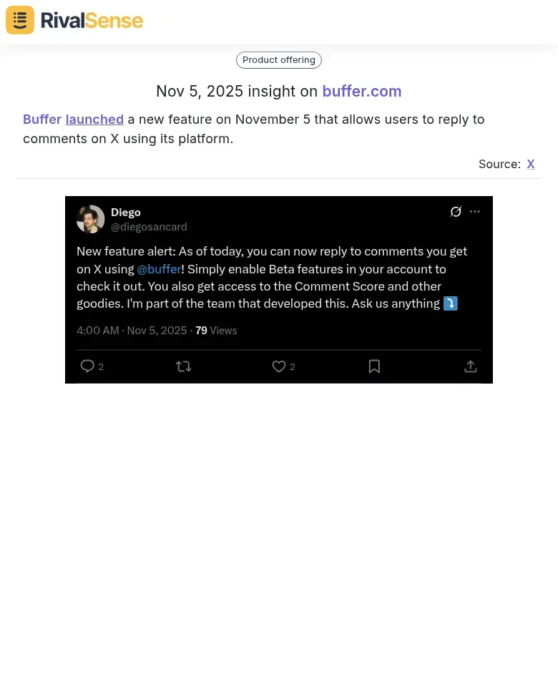Open the 'launched' hyperlink
This screenshot has height=687, width=558.
(x=94, y=119)
